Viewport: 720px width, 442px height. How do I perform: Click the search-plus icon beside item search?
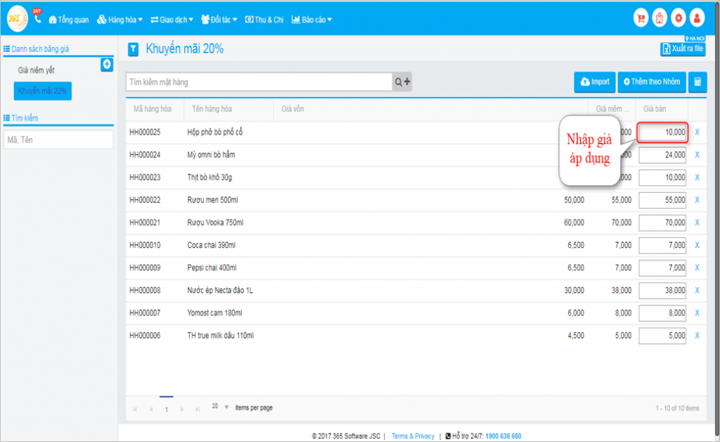(402, 82)
